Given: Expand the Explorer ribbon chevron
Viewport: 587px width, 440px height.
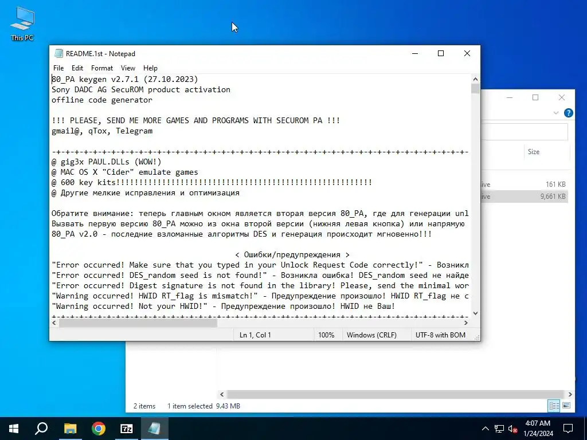Looking at the screenshot, I should (556, 113).
